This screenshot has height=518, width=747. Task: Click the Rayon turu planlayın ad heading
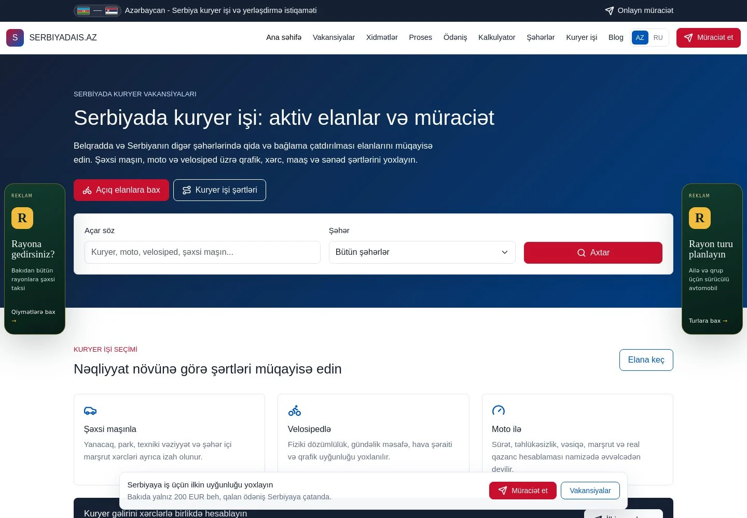click(711, 249)
